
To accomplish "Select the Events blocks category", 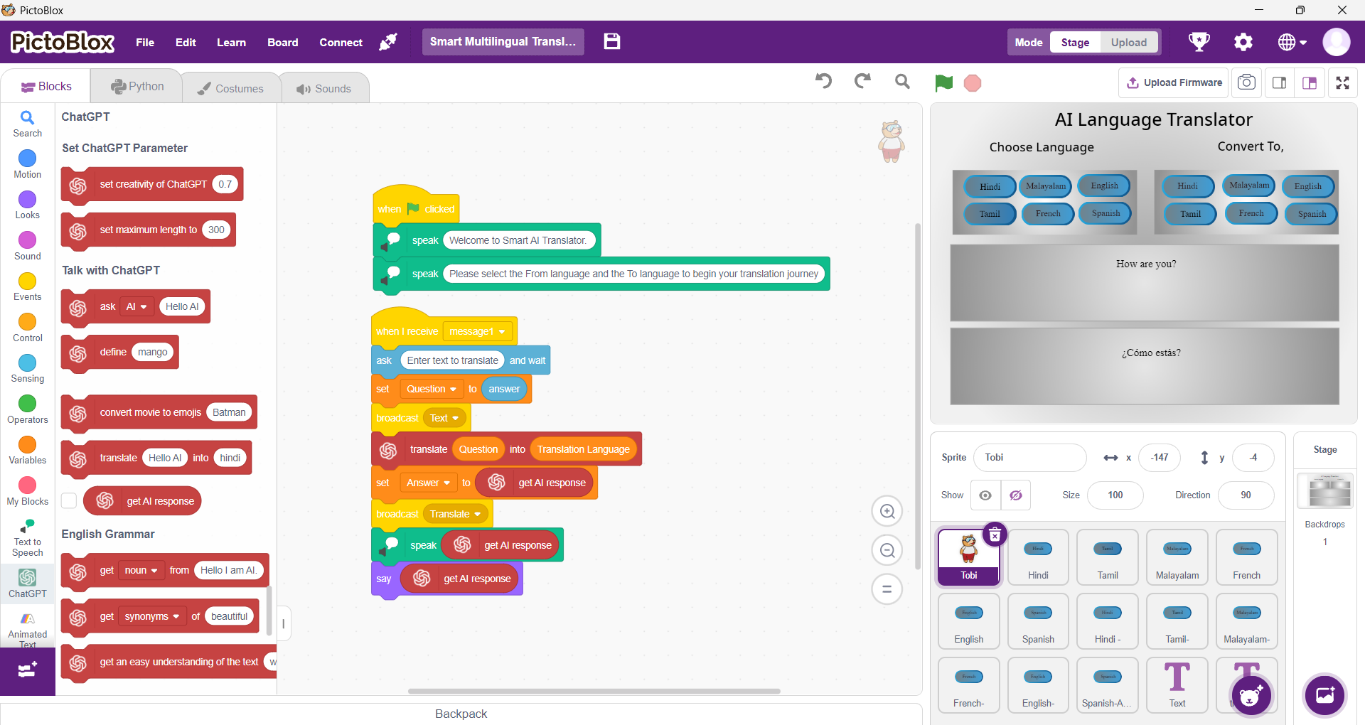I will (27, 286).
